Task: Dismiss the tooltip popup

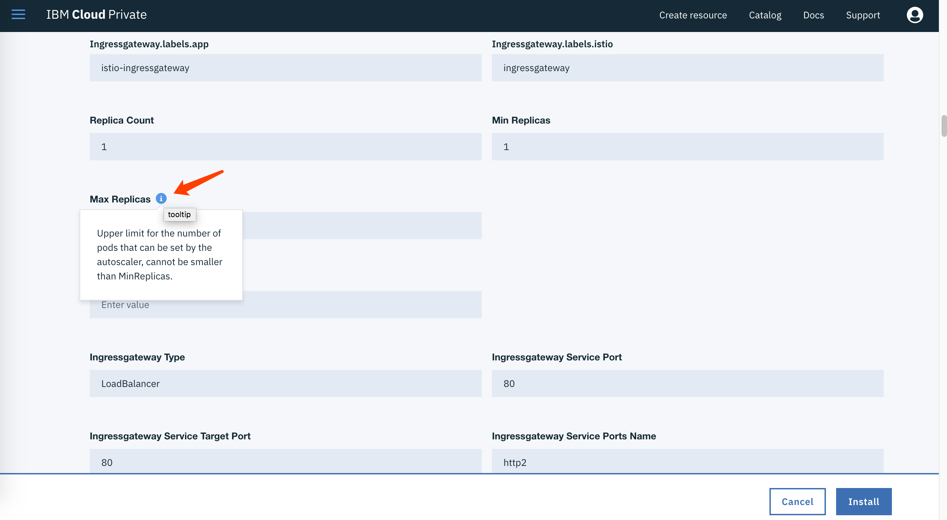Action: (x=180, y=214)
